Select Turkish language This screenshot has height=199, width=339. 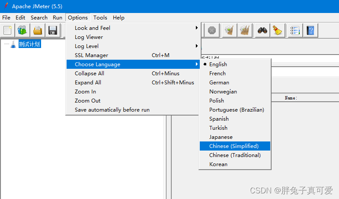click(x=235, y=128)
